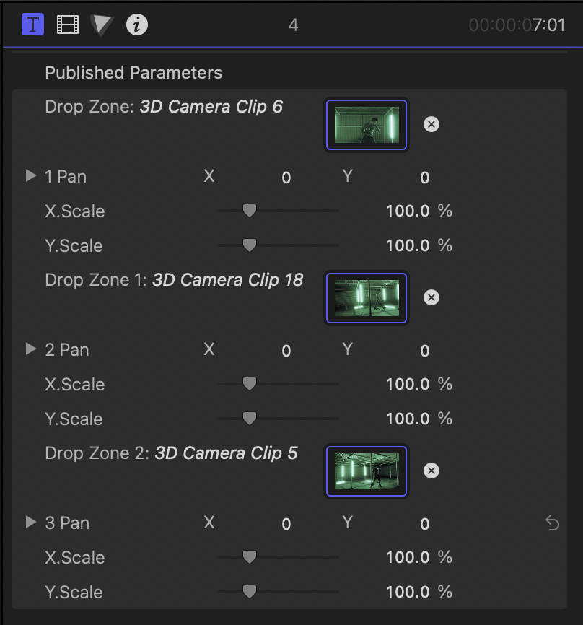This screenshot has width=583, height=625.
Task: Remove 3D Camera Clip 5 from drop zone
Action: click(x=431, y=471)
